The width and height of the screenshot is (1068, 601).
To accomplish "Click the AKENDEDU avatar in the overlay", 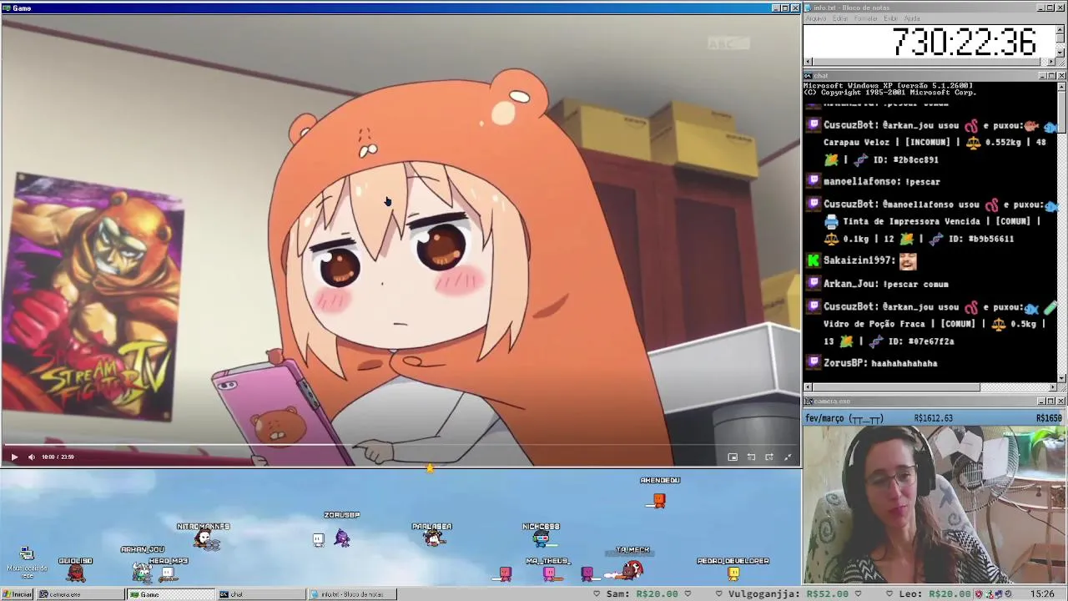I will (x=659, y=500).
